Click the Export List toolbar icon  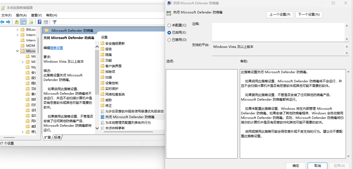coord(31,22)
